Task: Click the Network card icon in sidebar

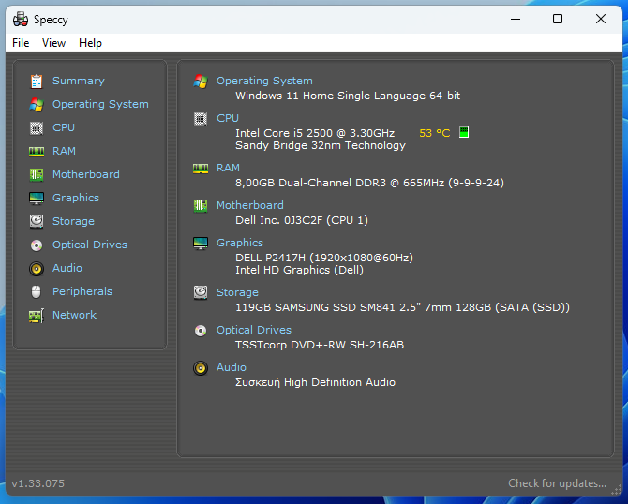Action: point(37,316)
